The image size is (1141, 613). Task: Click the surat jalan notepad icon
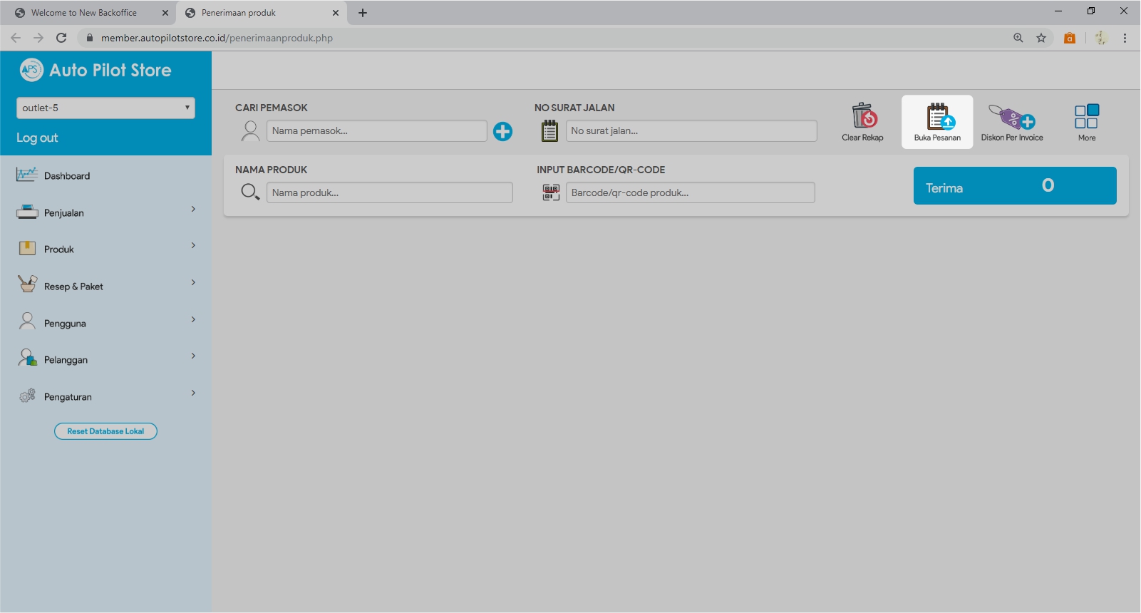549,131
